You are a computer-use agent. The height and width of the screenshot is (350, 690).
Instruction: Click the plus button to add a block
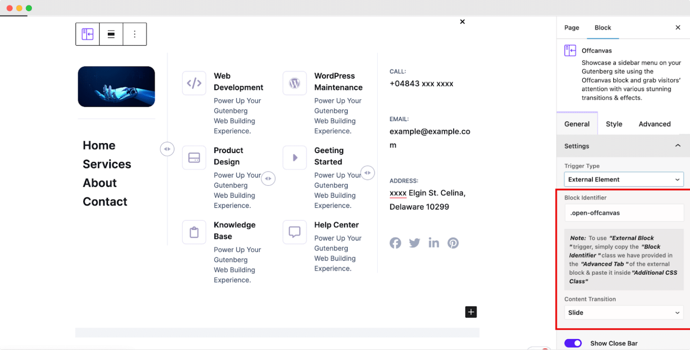click(471, 311)
